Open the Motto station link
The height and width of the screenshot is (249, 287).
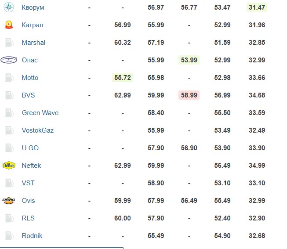(x=30, y=78)
